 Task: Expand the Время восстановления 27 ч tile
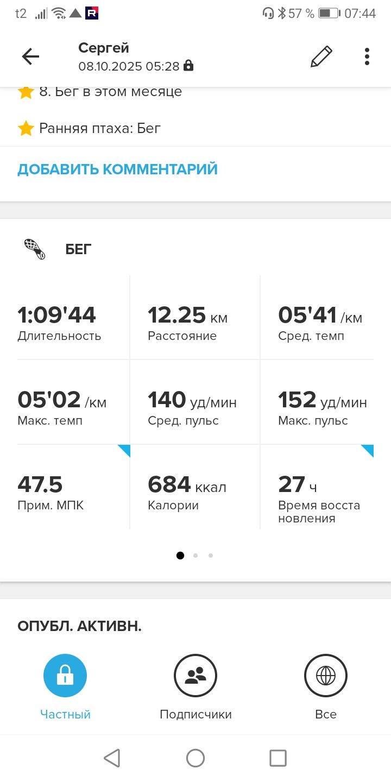[x=317, y=487]
